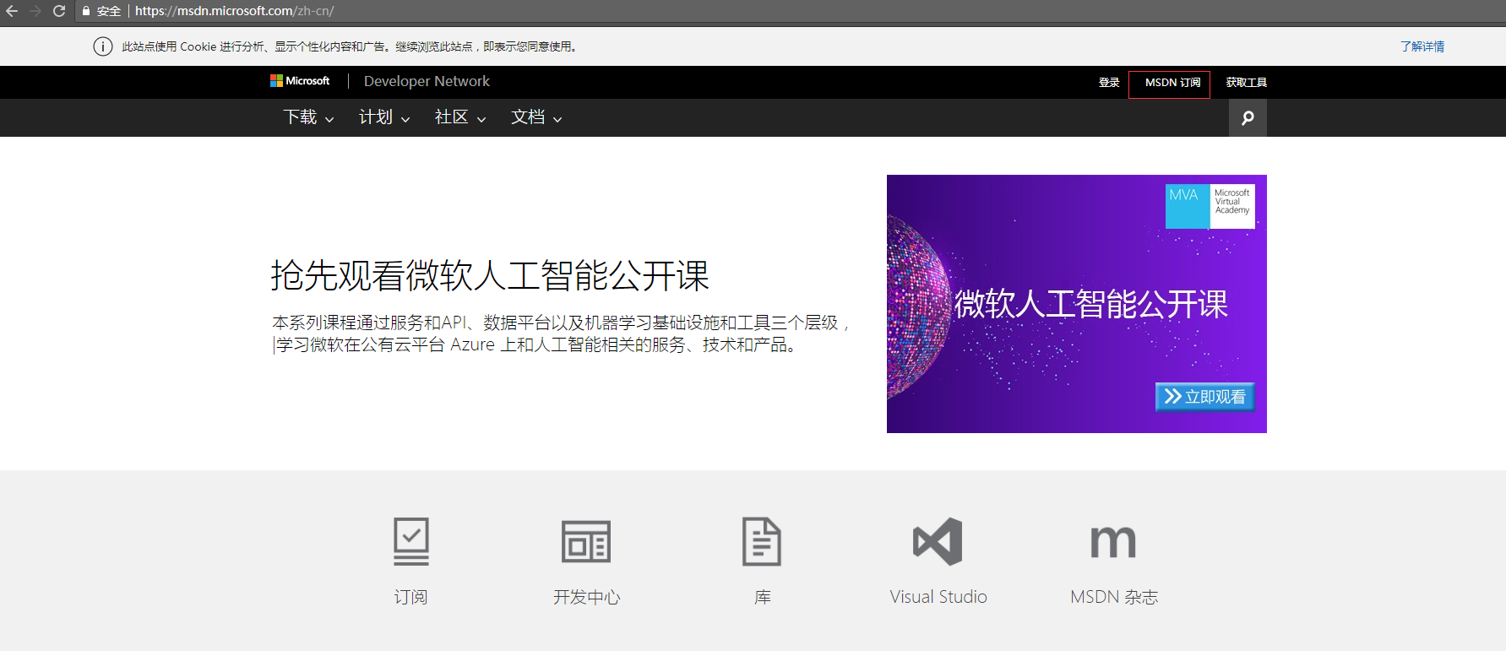Click the browser back arrow
This screenshot has width=1506, height=656.
point(12,11)
